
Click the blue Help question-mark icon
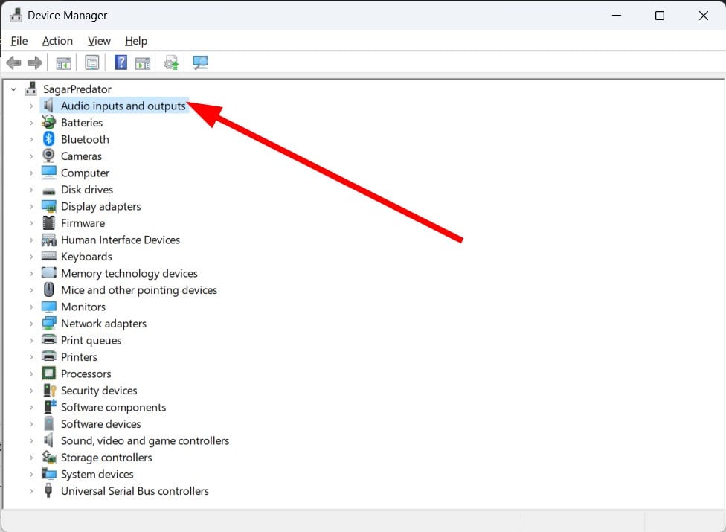click(121, 62)
